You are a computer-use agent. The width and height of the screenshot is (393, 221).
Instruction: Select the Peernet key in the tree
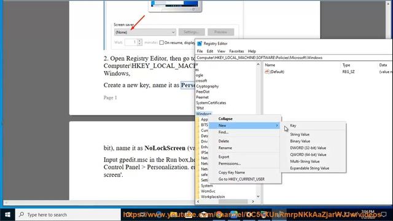tap(202, 97)
